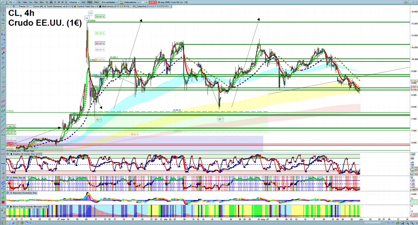
Task: Close the Sistema de trenes Doc panel
Action: 8,154
